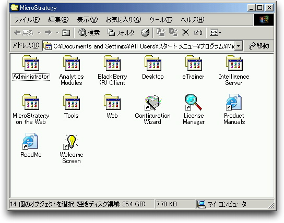Select the Configuration Wizard shortcut icon
Viewport: 284px width, 223px height.
coord(152,103)
